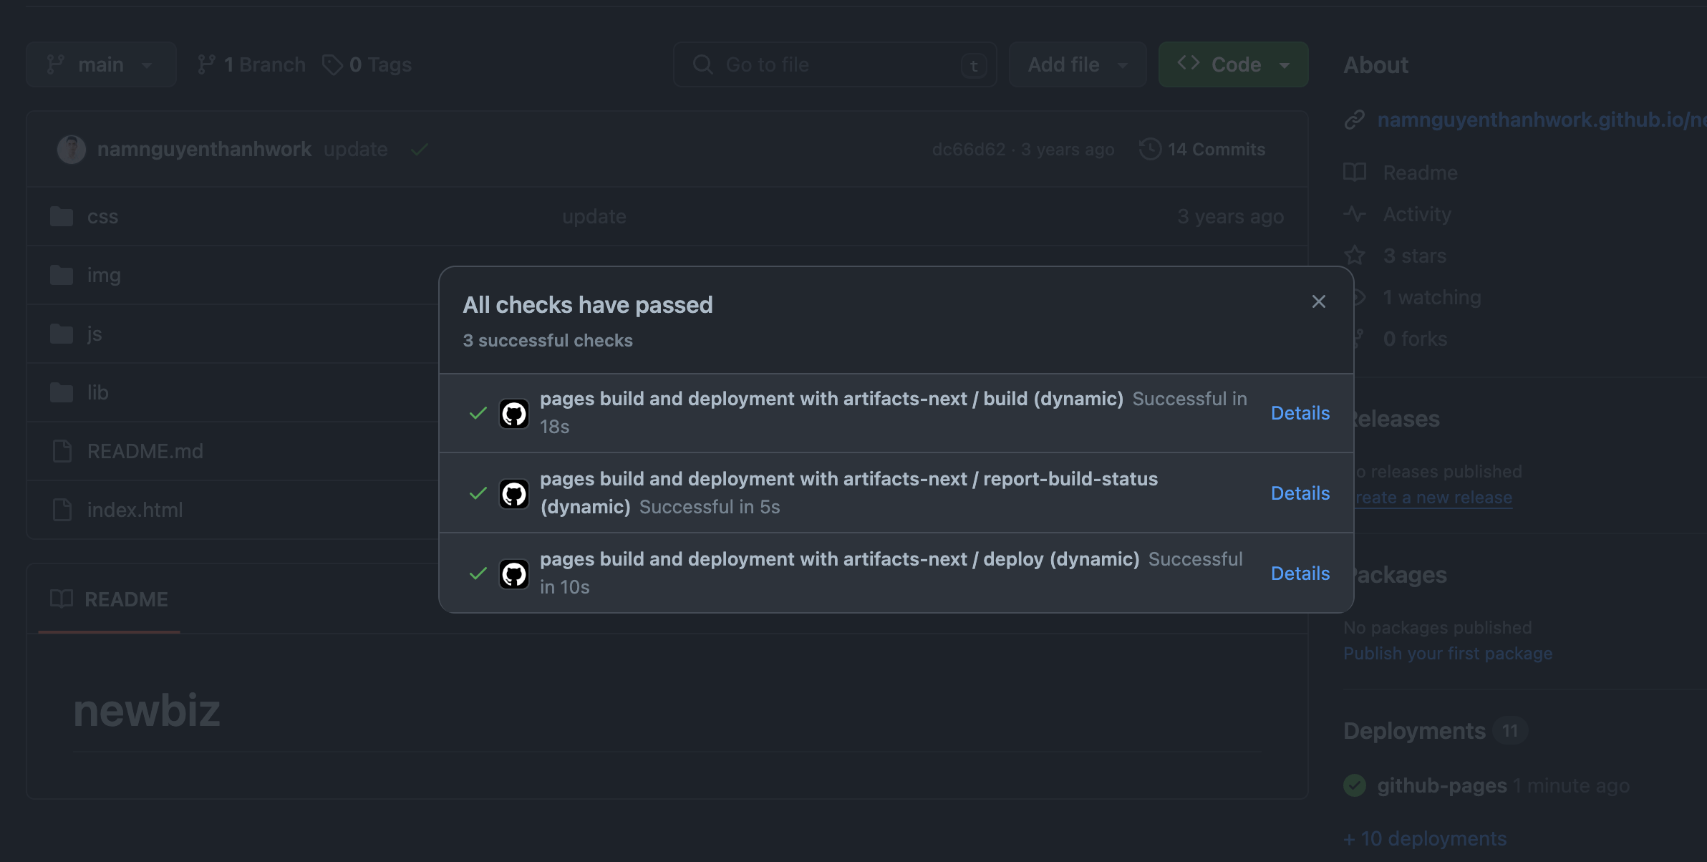This screenshot has width=1707, height=862.
Task: Click the history clock icon beside Commits
Action: [1150, 149]
